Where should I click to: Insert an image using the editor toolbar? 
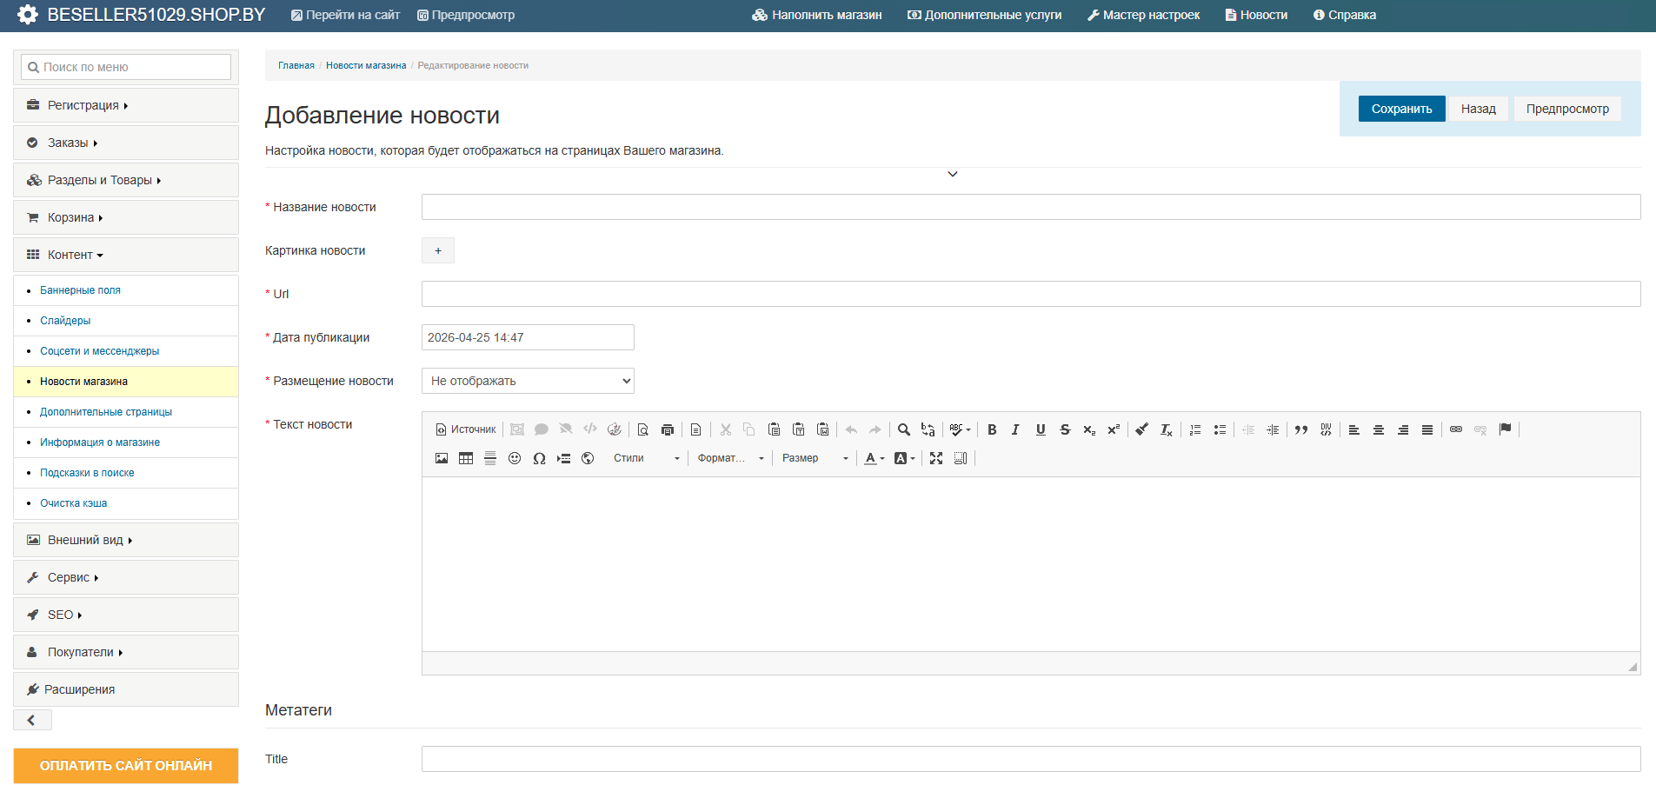click(442, 458)
